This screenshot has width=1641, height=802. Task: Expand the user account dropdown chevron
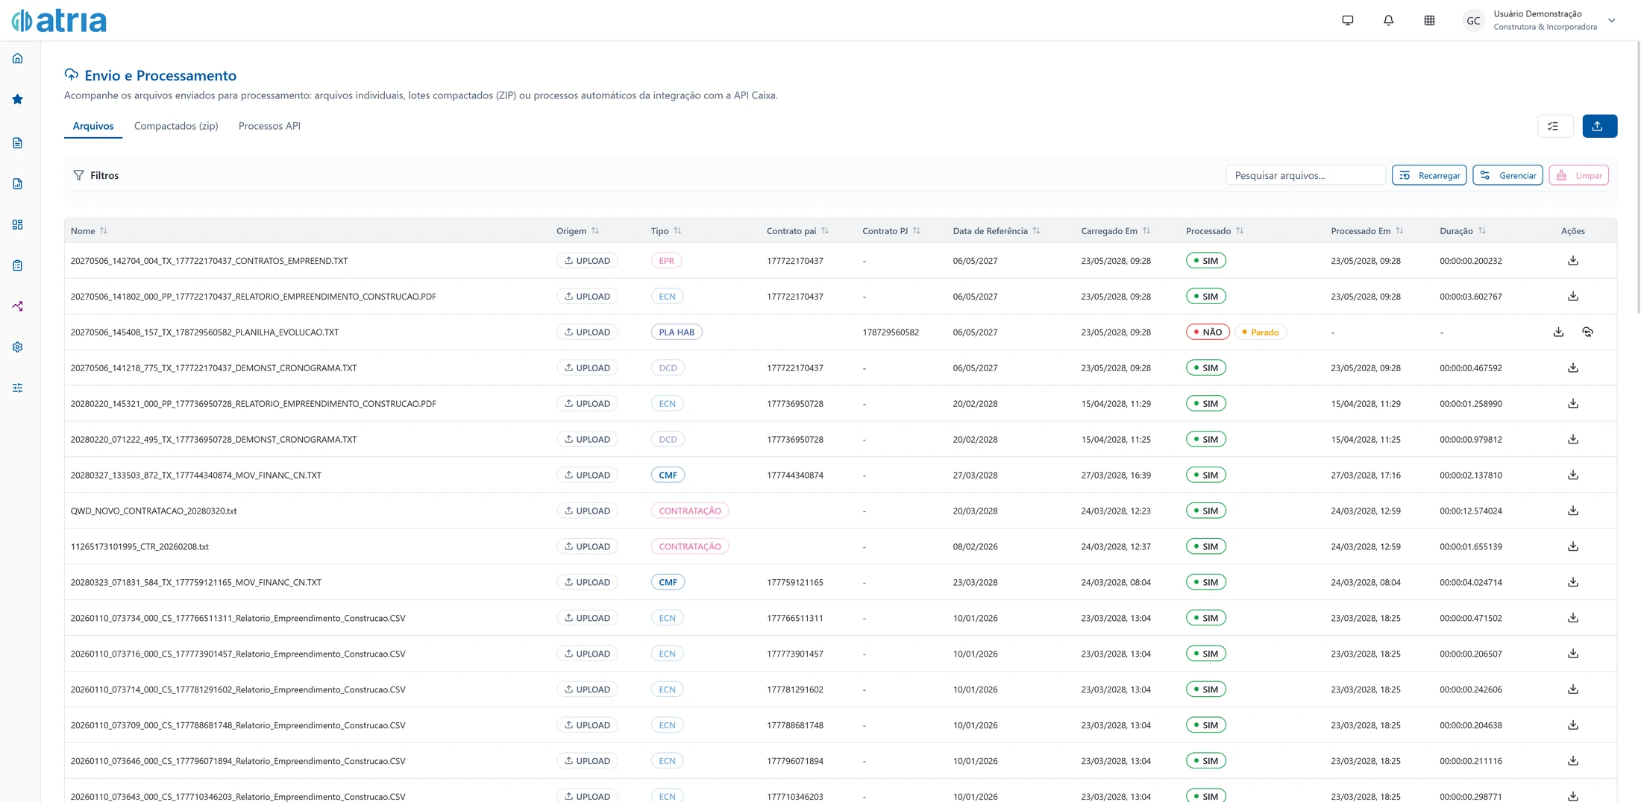pyautogui.click(x=1611, y=21)
